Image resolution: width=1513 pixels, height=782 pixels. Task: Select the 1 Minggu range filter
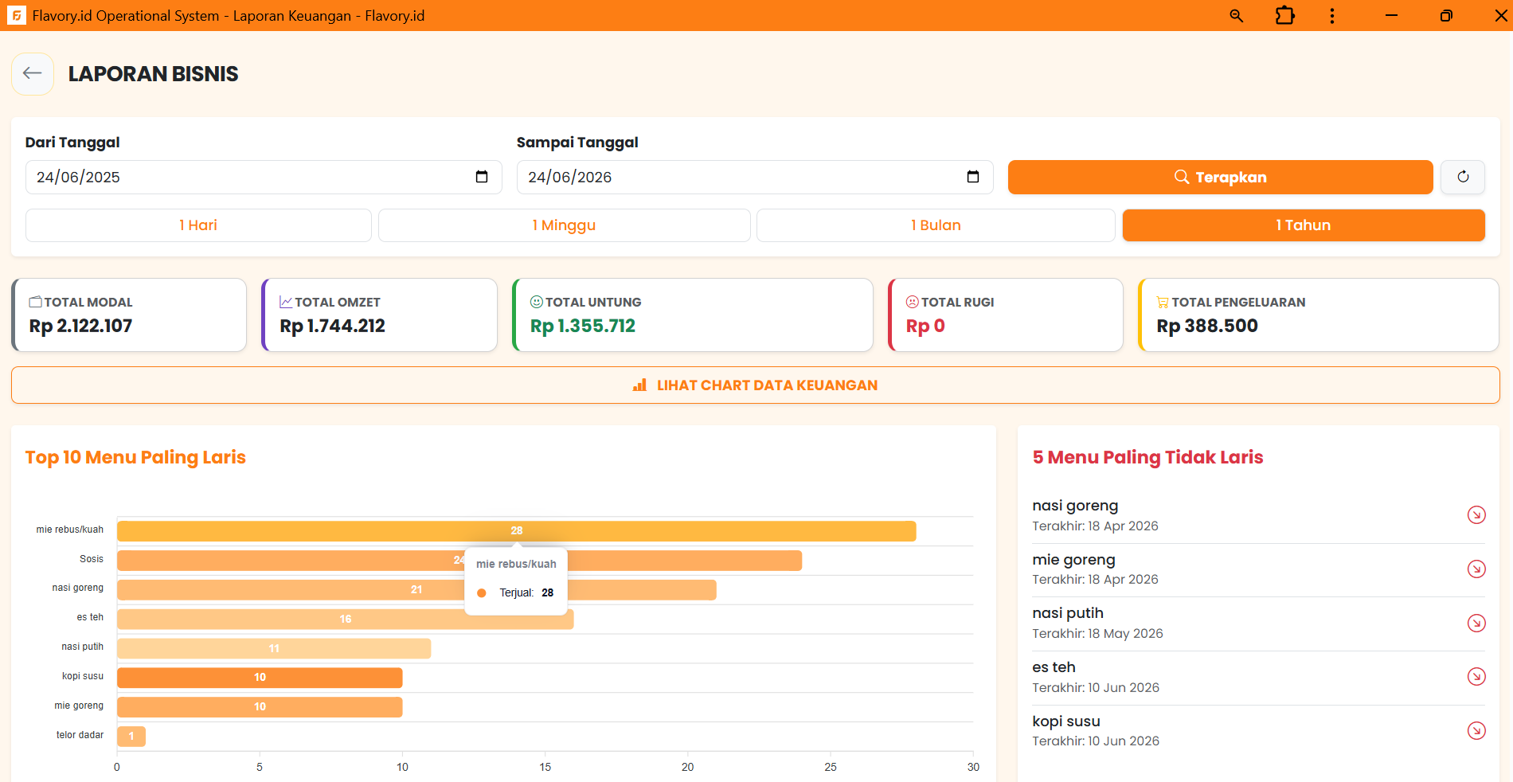(x=564, y=225)
